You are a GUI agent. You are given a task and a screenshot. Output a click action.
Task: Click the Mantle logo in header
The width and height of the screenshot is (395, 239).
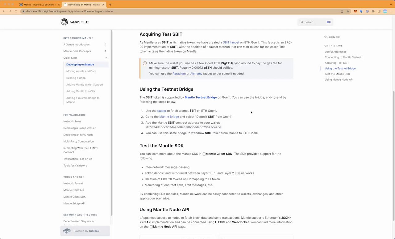[x=74, y=22]
